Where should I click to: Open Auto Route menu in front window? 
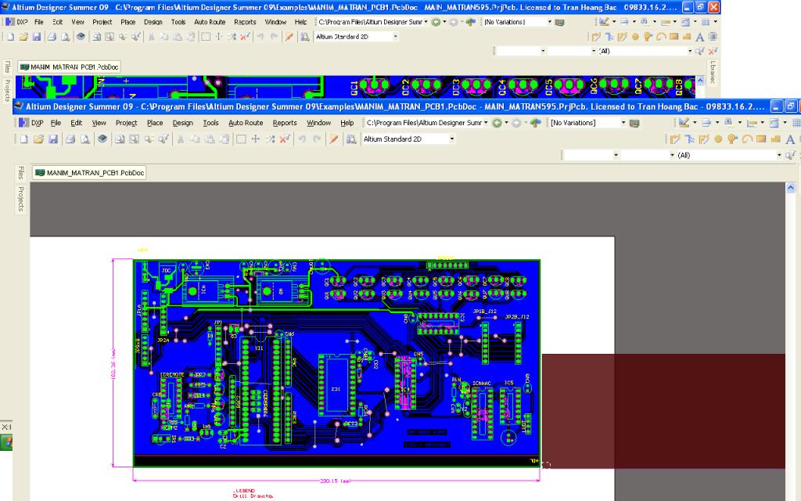(246, 123)
